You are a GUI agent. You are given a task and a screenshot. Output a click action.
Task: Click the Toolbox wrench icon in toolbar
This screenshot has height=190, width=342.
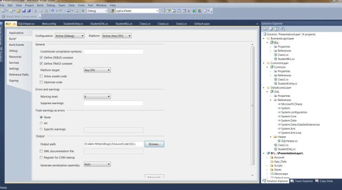[189, 11]
